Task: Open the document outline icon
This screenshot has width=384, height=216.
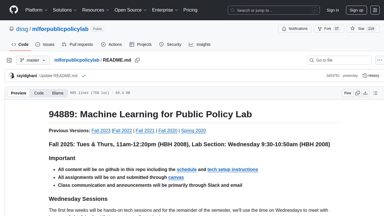Action: pos(375,93)
